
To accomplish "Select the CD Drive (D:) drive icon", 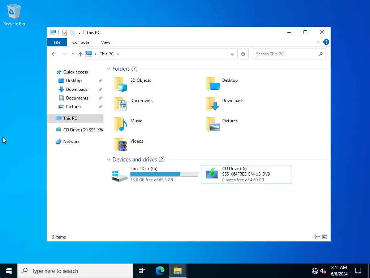I will click(212, 173).
